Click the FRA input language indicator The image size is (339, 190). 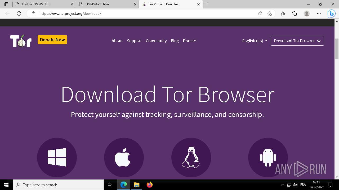pyautogui.click(x=303, y=185)
